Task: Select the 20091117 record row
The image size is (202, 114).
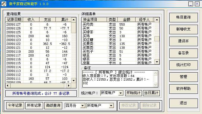Action: pos(38,55)
